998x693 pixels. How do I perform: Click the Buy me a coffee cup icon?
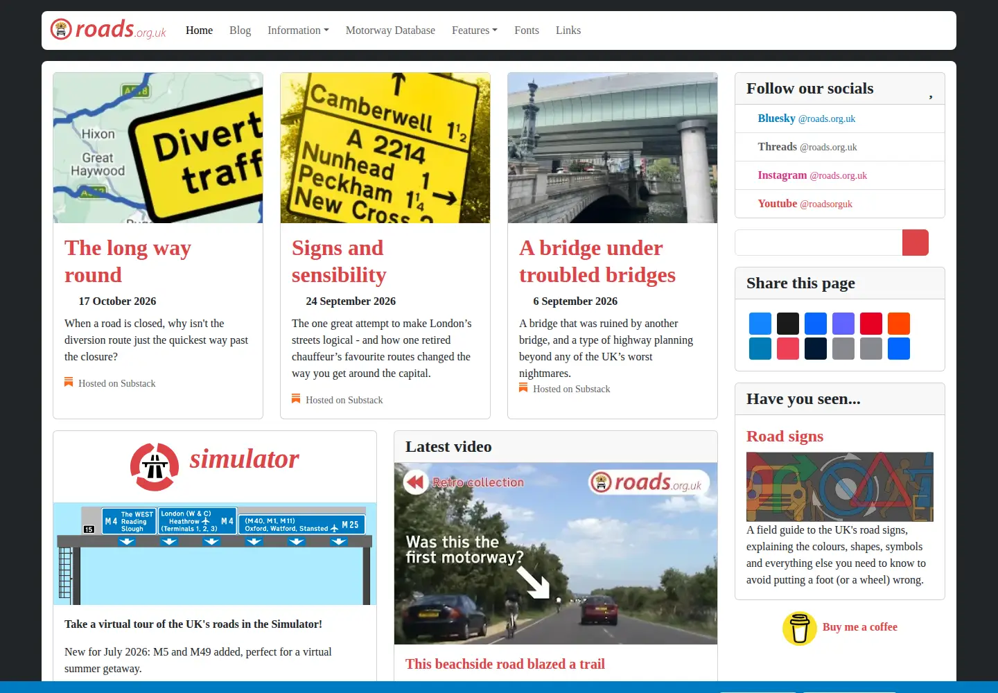click(x=800, y=628)
